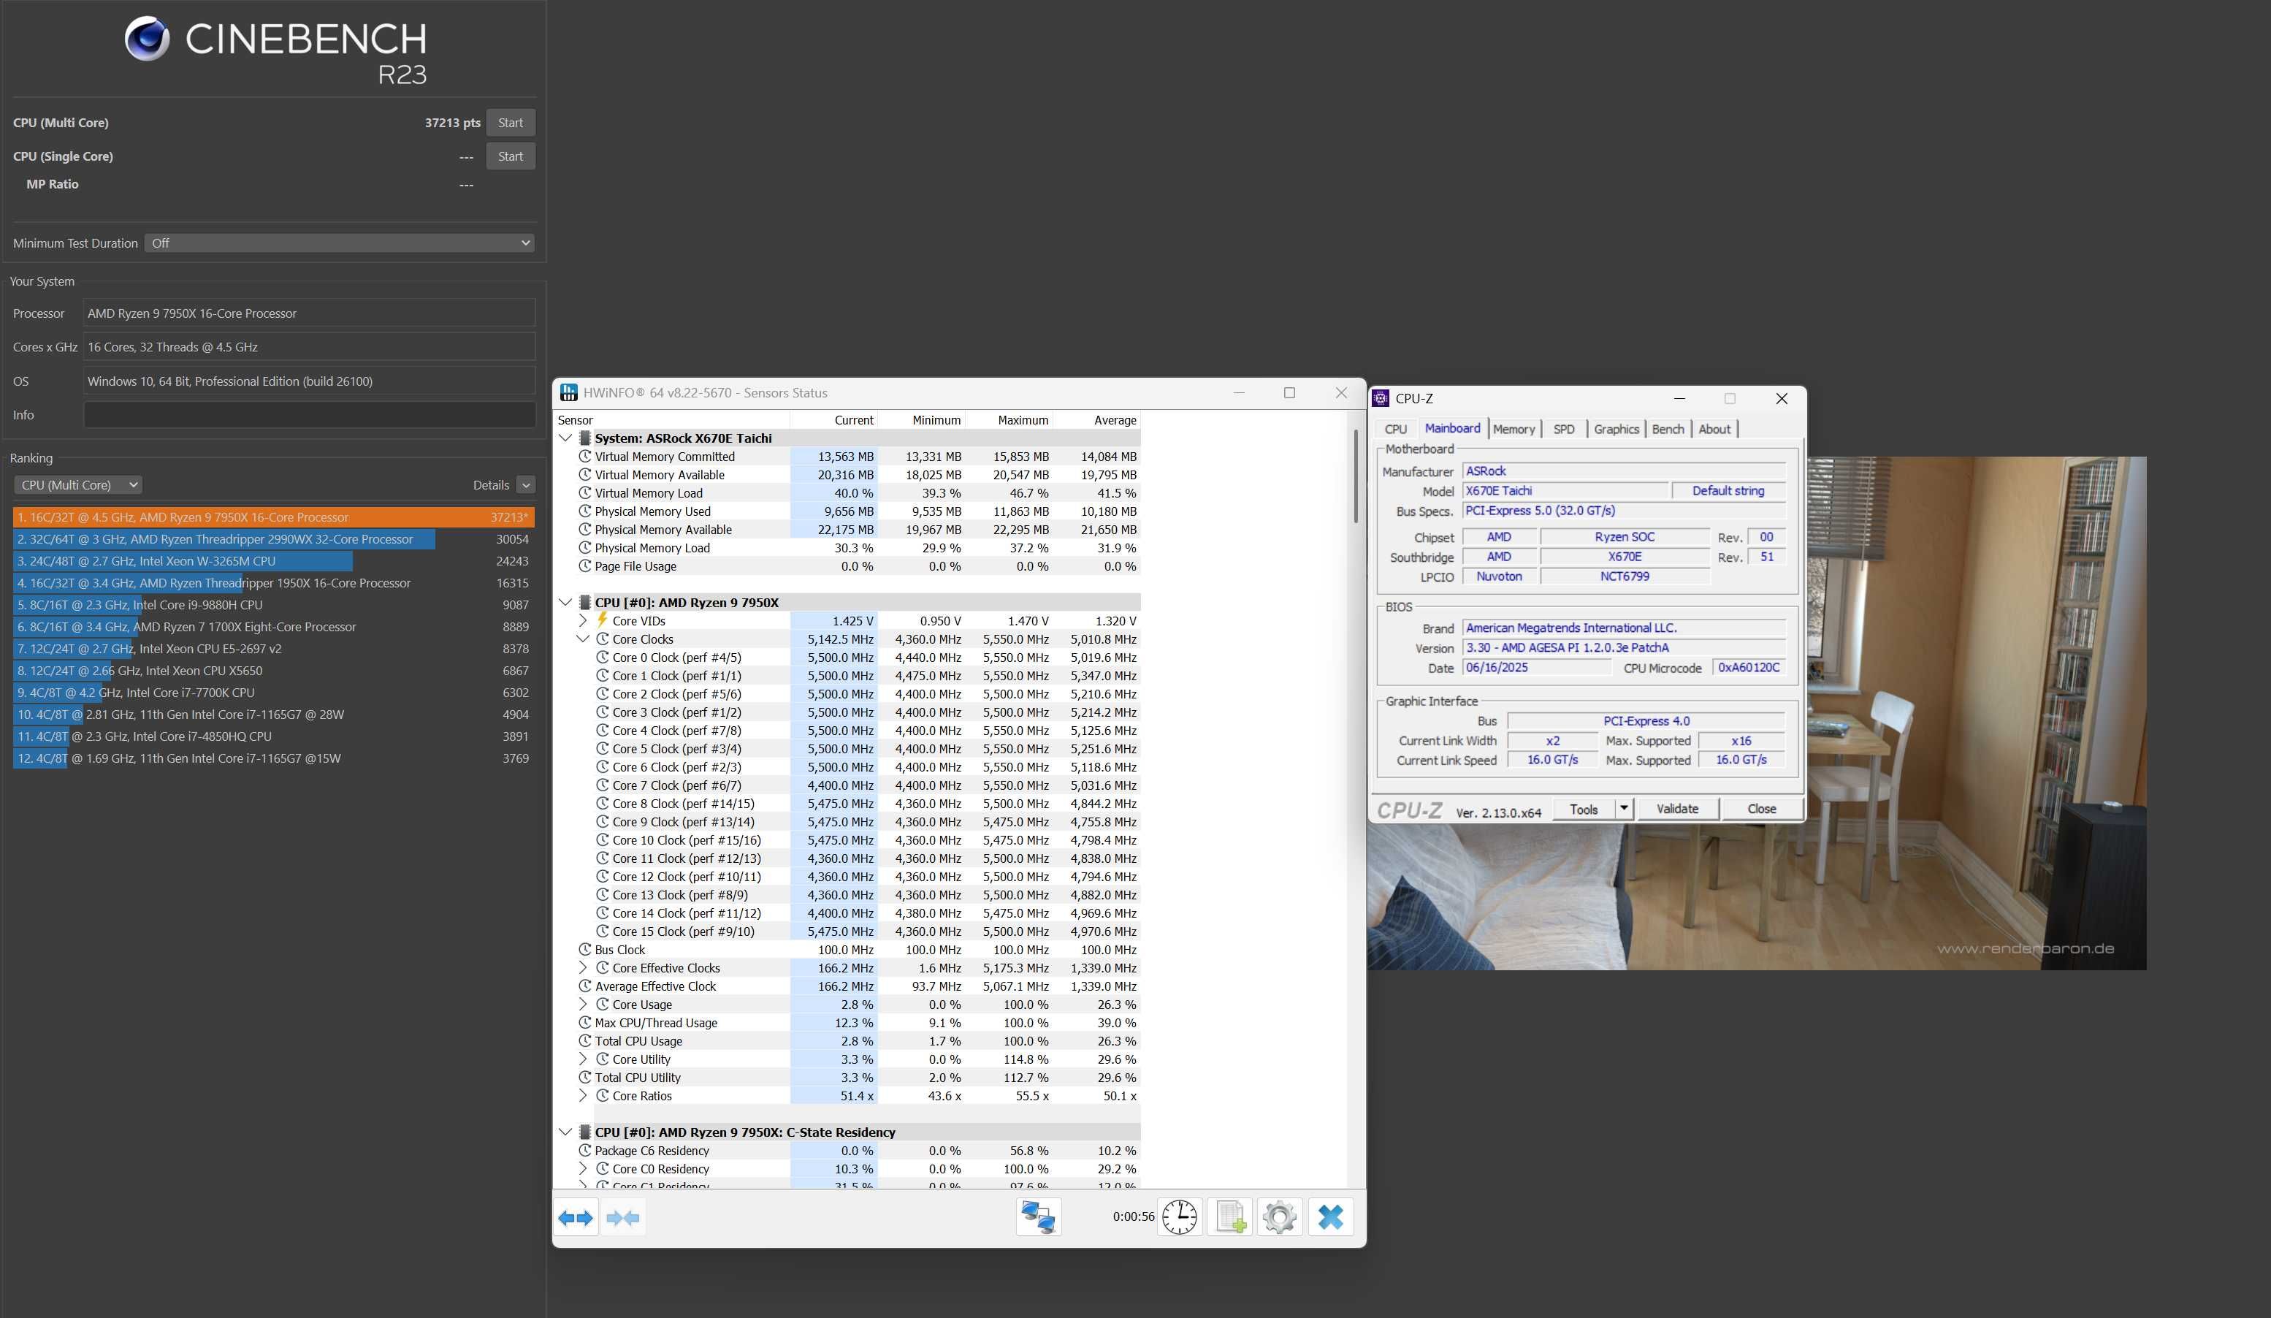Open the CPU-Z Tools dropdown arrow

coord(1624,809)
